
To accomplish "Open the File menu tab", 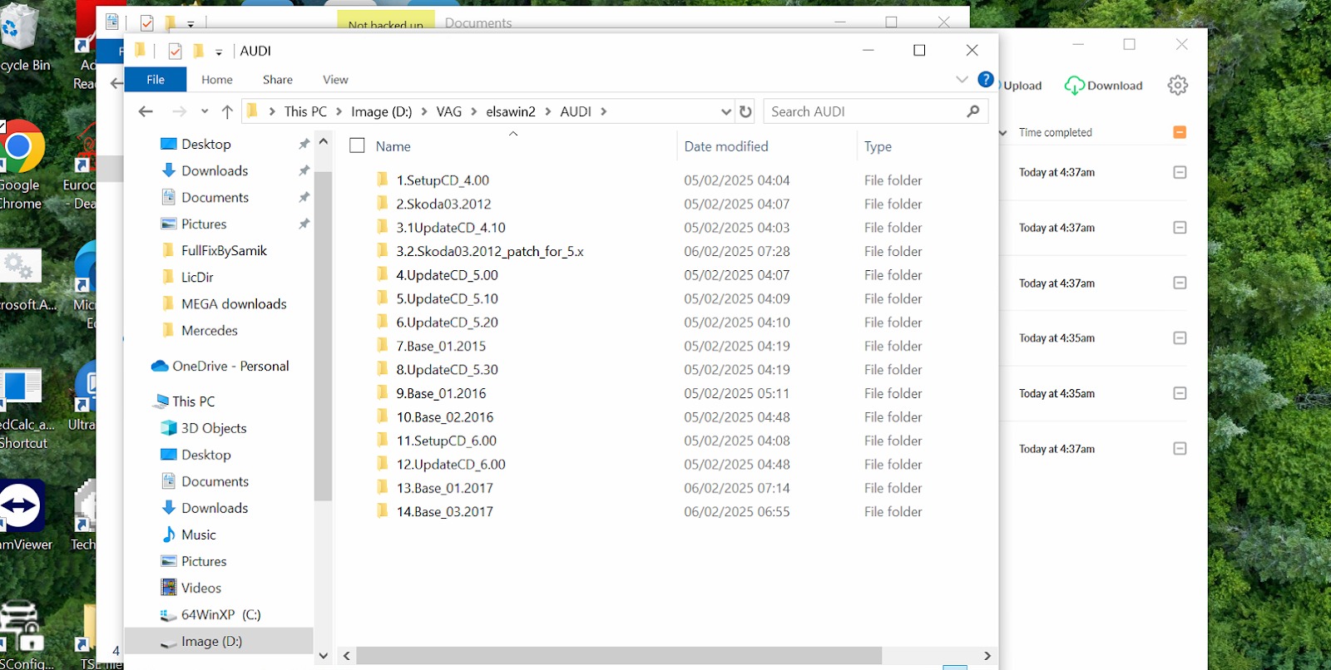I will point(156,80).
